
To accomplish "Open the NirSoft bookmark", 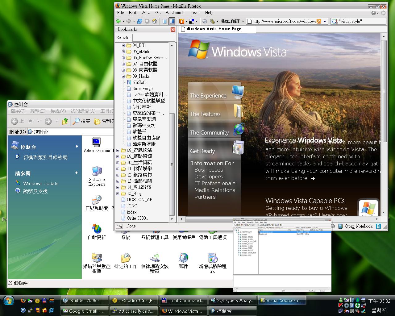I will click(139, 82).
